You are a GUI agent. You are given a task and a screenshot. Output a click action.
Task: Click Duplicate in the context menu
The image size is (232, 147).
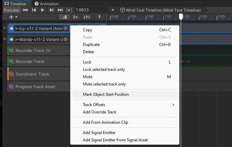(x=91, y=45)
